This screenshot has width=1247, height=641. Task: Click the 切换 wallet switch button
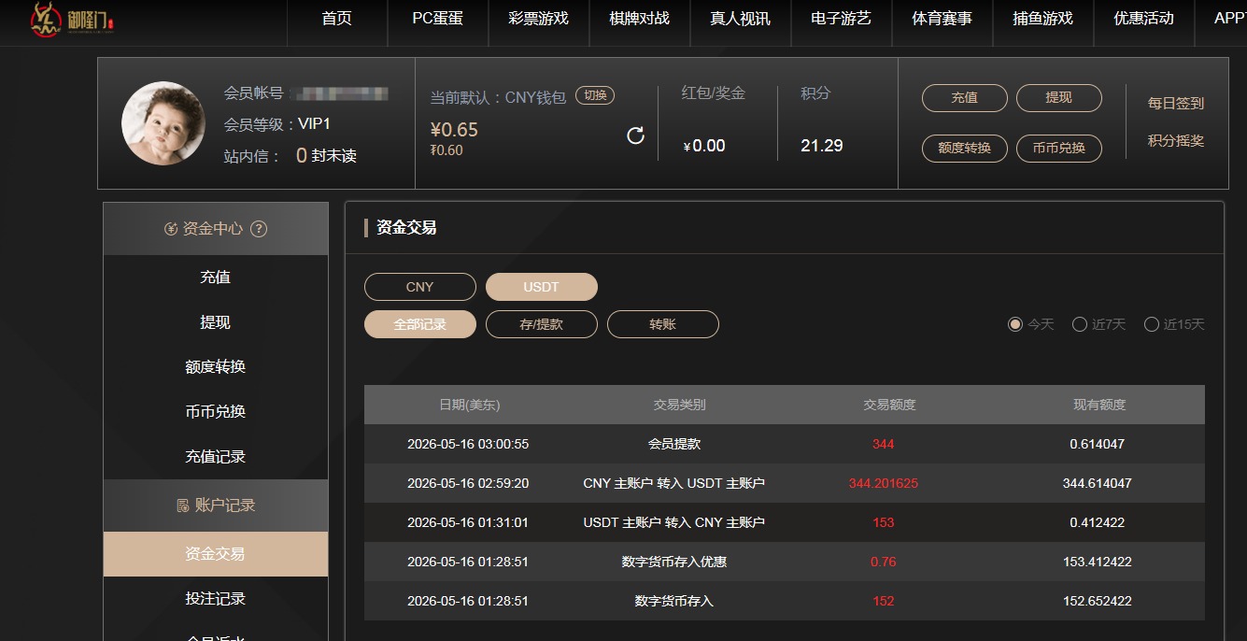pos(595,95)
